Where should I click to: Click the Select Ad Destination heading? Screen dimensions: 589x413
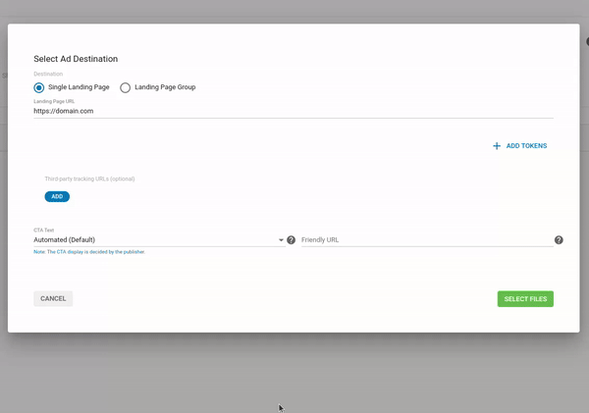click(82, 60)
